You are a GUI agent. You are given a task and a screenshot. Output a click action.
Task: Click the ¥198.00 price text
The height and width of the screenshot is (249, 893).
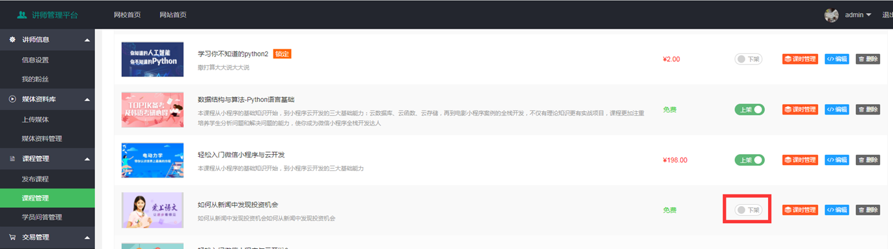click(675, 160)
